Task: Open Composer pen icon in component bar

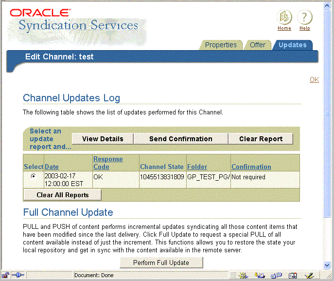Action: pyautogui.click(x=309, y=276)
